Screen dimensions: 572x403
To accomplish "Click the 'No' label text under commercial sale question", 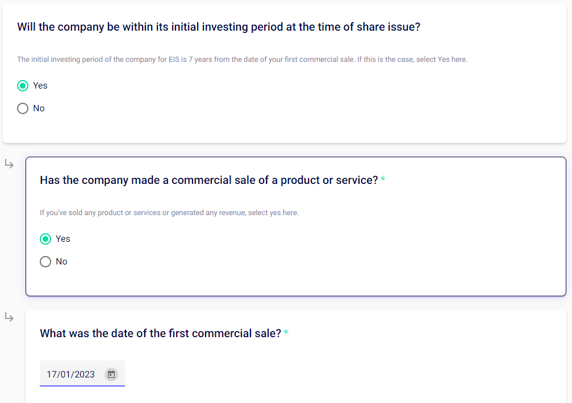I will pyautogui.click(x=61, y=262).
